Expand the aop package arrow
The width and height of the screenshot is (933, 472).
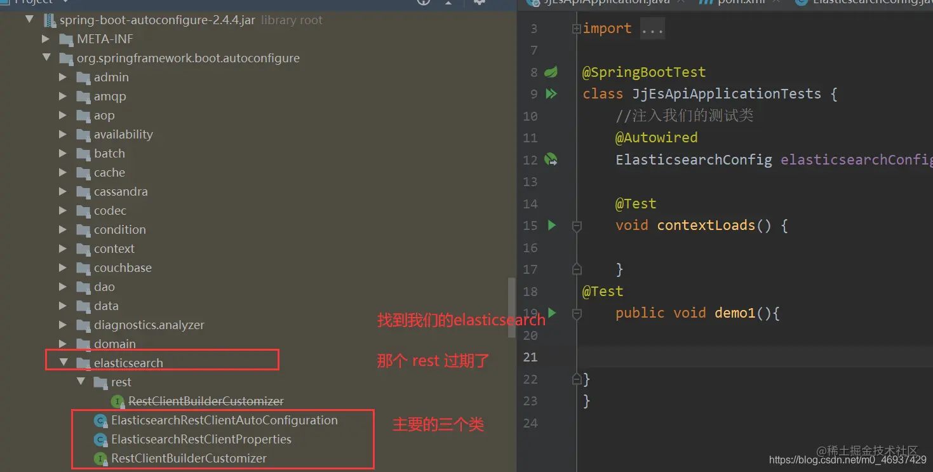tap(63, 115)
